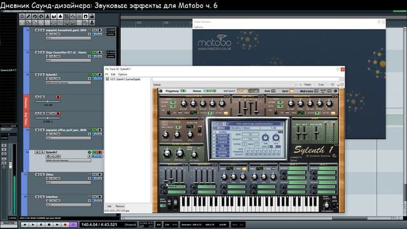Click the Play transport button

pyautogui.click(x=33, y=225)
